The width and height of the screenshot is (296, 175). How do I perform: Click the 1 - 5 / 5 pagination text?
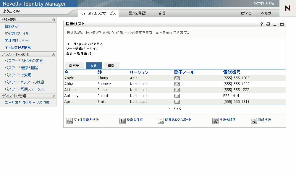[175, 109]
